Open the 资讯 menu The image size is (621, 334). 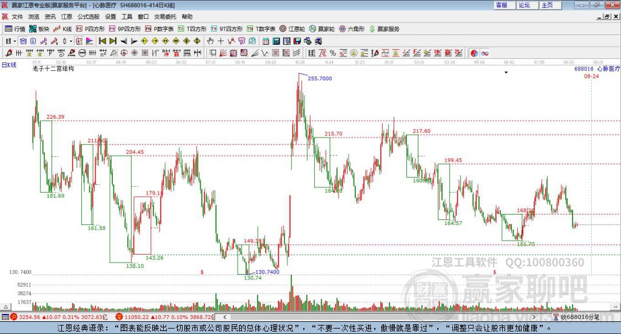click(50, 16)
